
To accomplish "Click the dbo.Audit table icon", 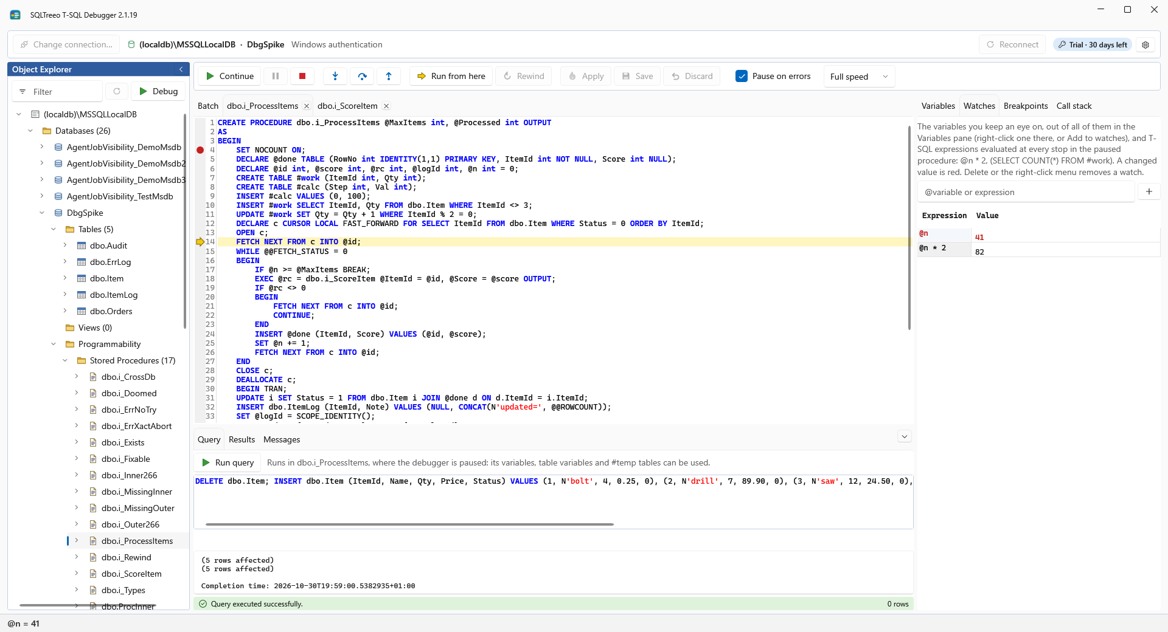I will pos(82,246).
